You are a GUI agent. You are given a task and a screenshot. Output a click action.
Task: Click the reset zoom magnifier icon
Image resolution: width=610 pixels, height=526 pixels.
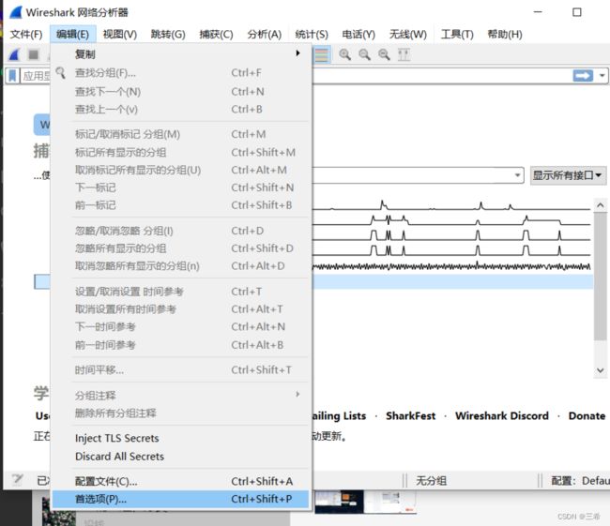(384, 54)
